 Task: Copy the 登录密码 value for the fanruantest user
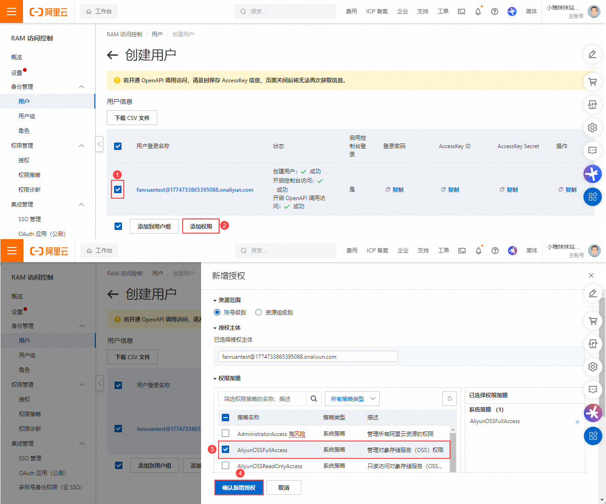(394, 189)
